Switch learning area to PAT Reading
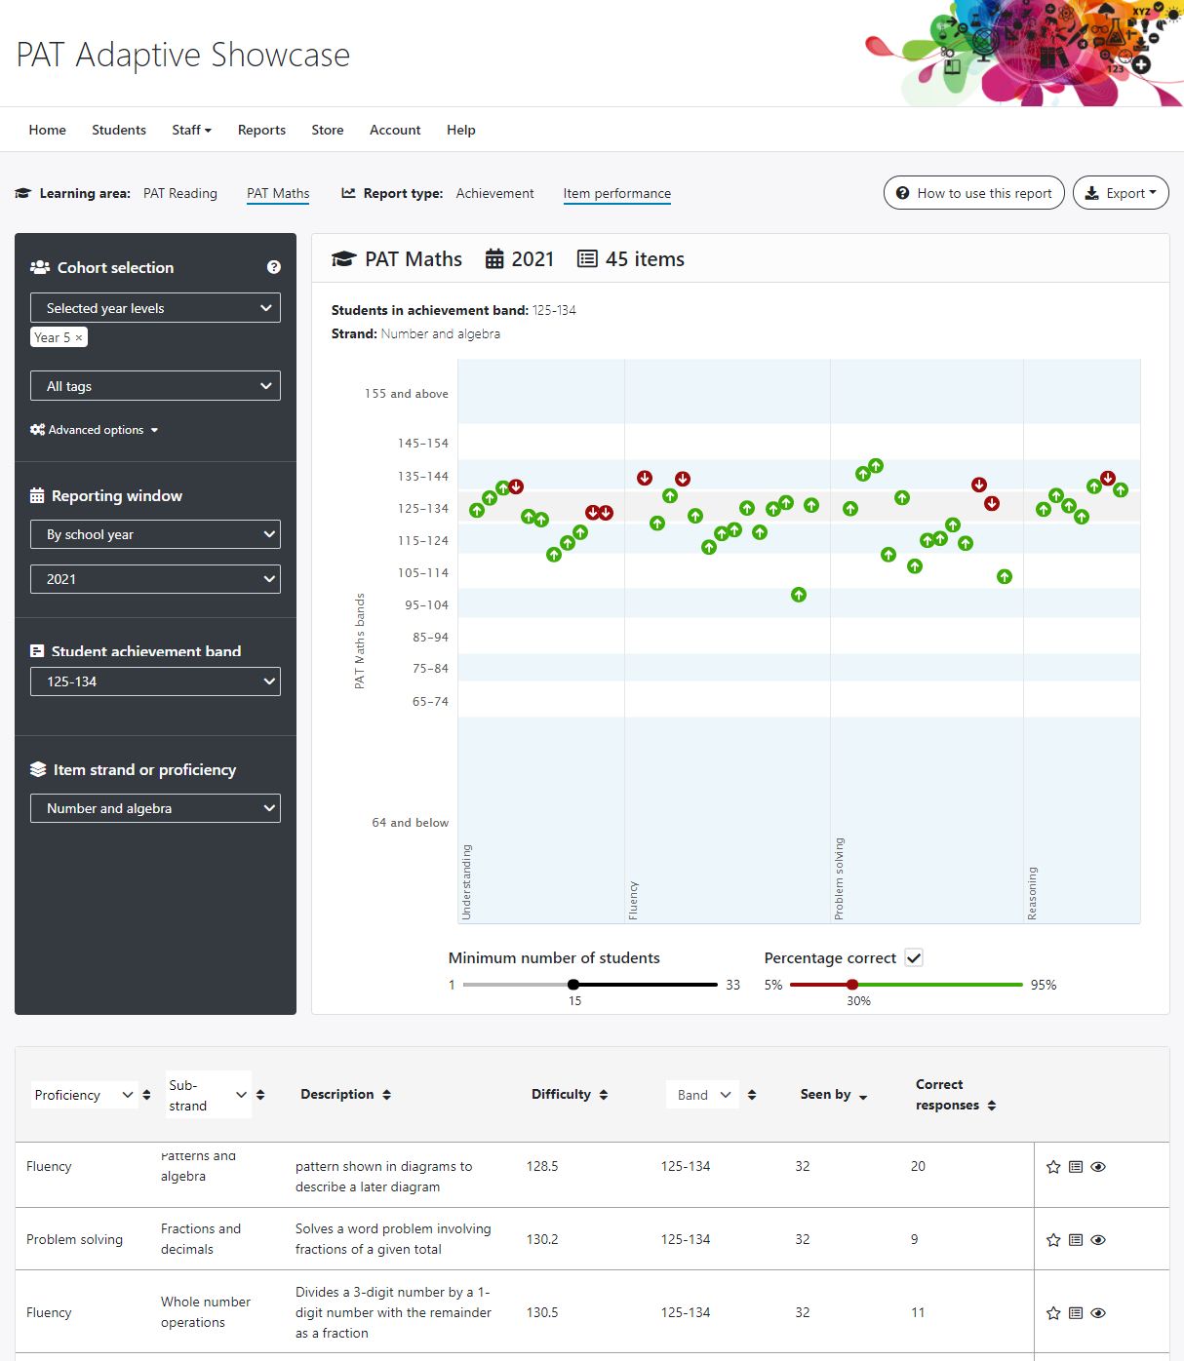1184x1361 pixels. pyautogui.click(x=180, y=193)
